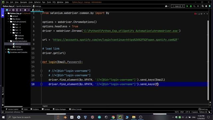The height and width of the screenshot is (120, 213).
Task: Click the UTF-8 encoding in status bar
Action: 188,112
